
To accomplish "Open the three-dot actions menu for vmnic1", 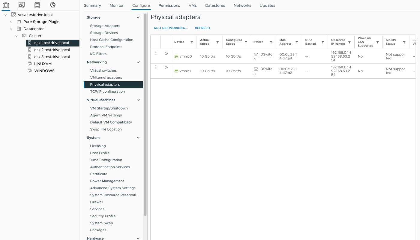I will (156, 67).
